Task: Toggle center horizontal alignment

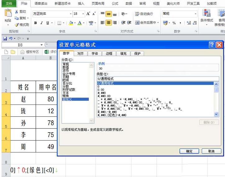Action: (109, 23)
